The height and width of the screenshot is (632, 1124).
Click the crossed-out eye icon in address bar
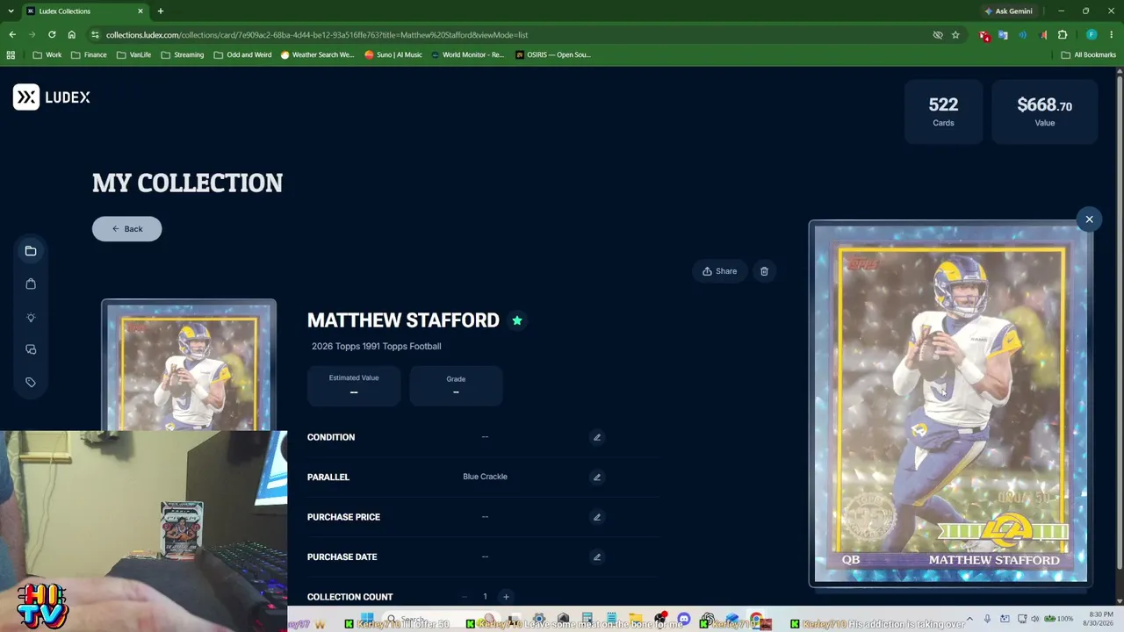click(x=938, y=35)
